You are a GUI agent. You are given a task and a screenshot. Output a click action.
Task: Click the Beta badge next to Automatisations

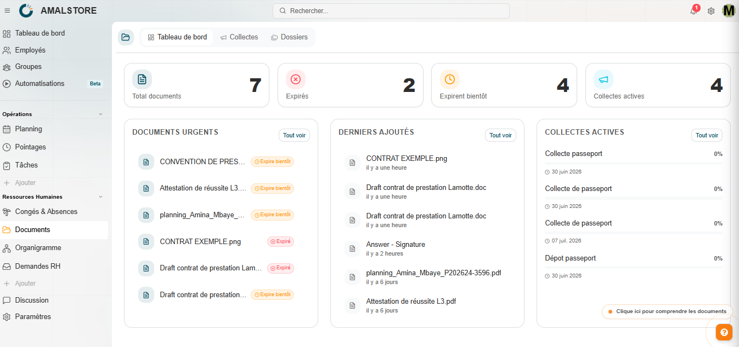tap(95, 84)
